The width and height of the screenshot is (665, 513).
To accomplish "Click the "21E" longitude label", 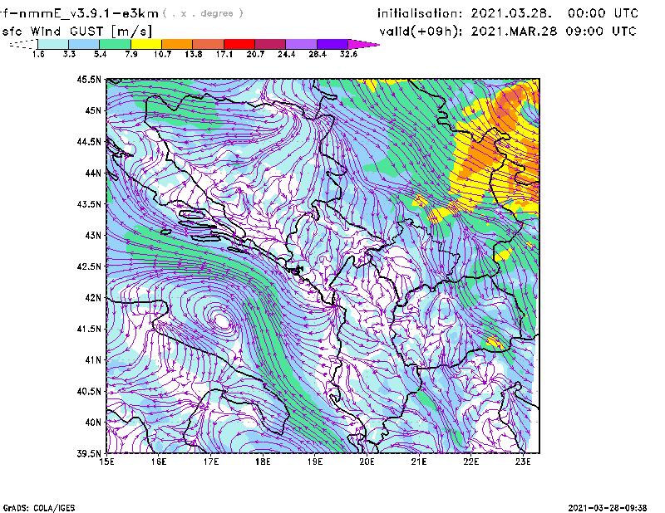I will coord(419,462).
